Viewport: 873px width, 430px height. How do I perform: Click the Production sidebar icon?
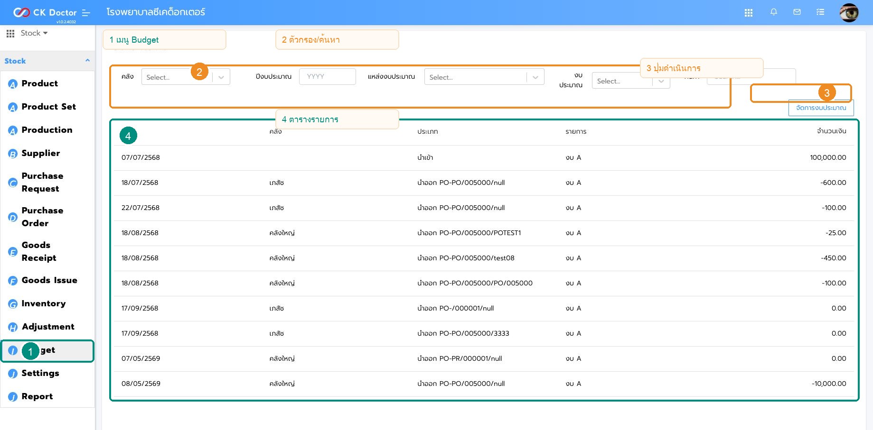[13, 130]
